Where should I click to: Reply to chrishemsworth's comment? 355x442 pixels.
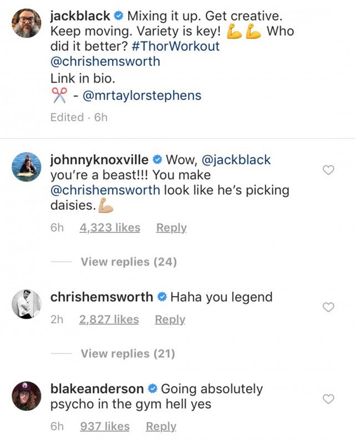pyautogui.click(x=170, y=319)
